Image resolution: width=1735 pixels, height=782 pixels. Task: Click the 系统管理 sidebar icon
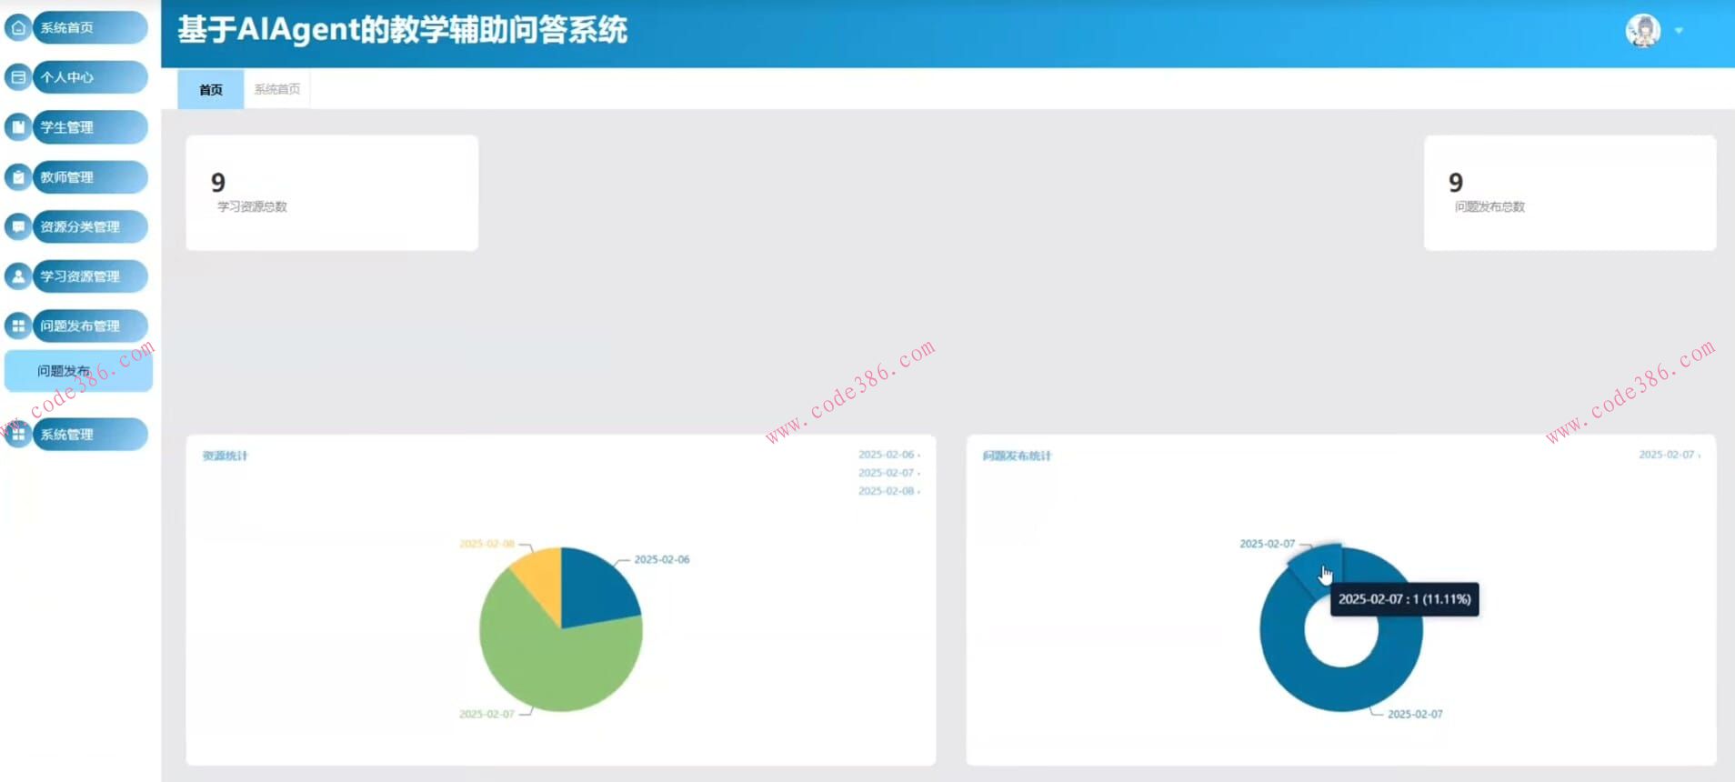click(x=18, y=435)
